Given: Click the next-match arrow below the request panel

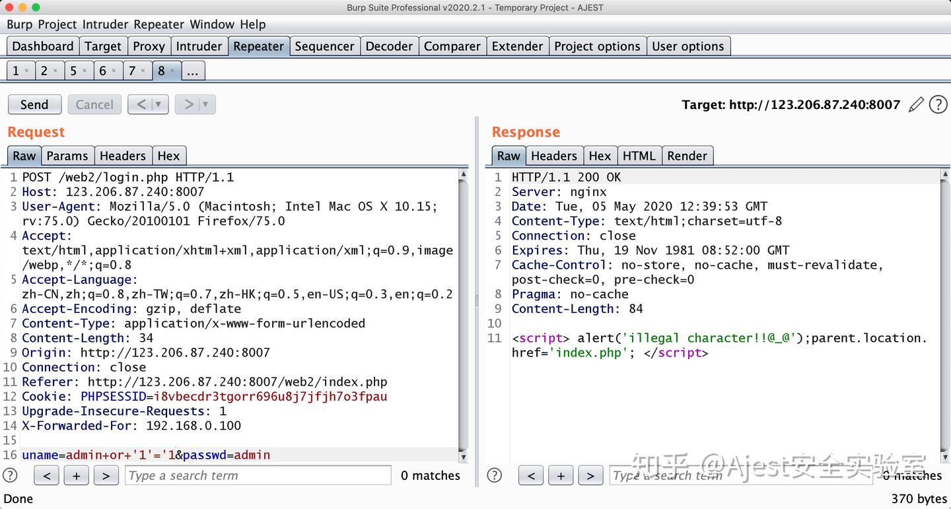Looking at the screenshot, I should [x=106, y=475].
